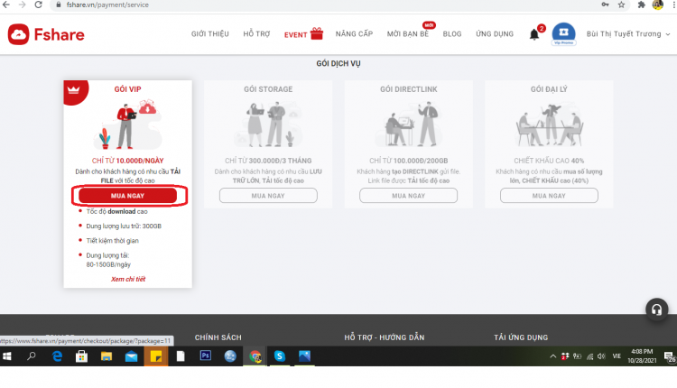This screenshot has height=388, width=677.
Task: Open Photoshop from taskbar
Action: coord(206,356)
